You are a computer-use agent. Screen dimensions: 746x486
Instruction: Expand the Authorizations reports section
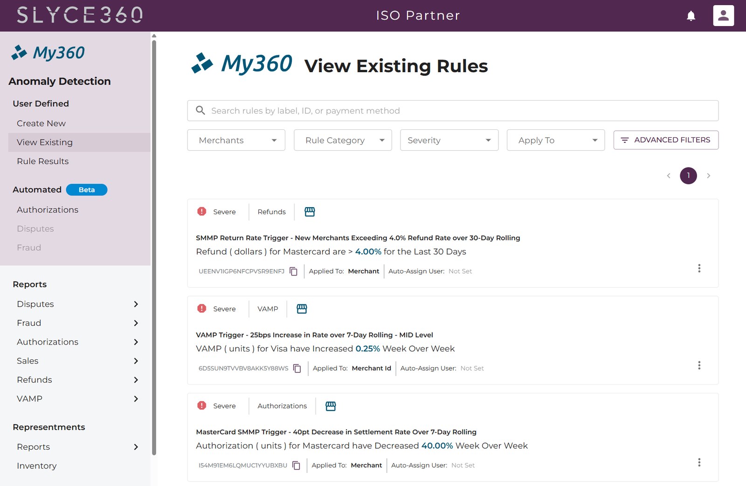78,342
